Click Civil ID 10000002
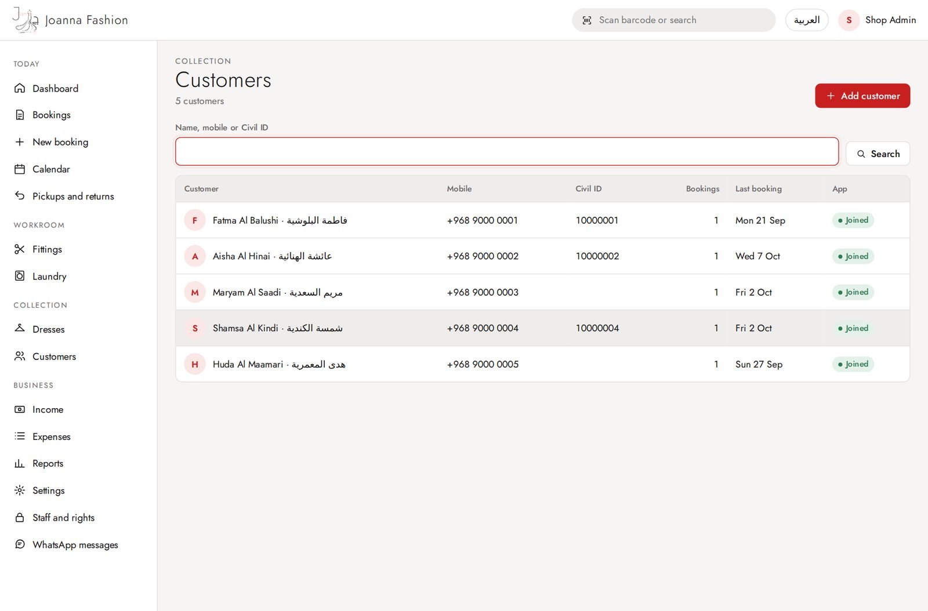Screen dimensions: 928x611 point(597,256)
